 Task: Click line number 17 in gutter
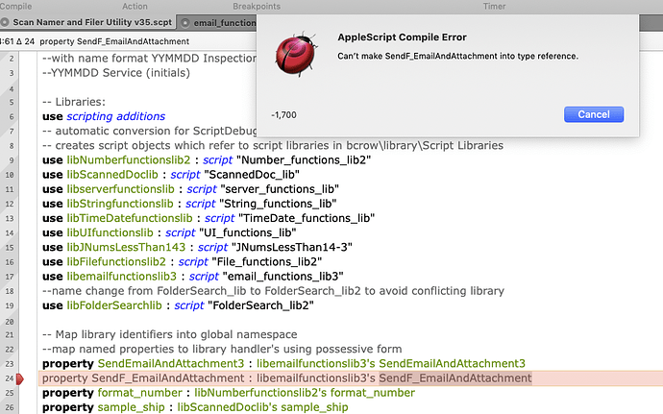point(10,277)
